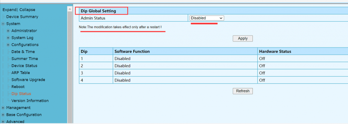Expand the Base Configuration node
The image size is (348, 124).
tap(3, 115)
